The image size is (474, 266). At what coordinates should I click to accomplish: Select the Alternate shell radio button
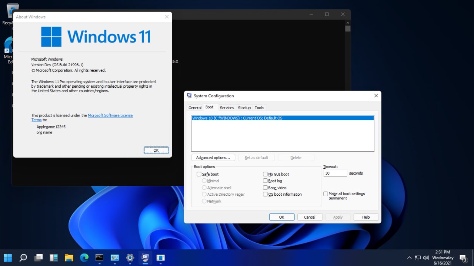(x=204, y=188)
